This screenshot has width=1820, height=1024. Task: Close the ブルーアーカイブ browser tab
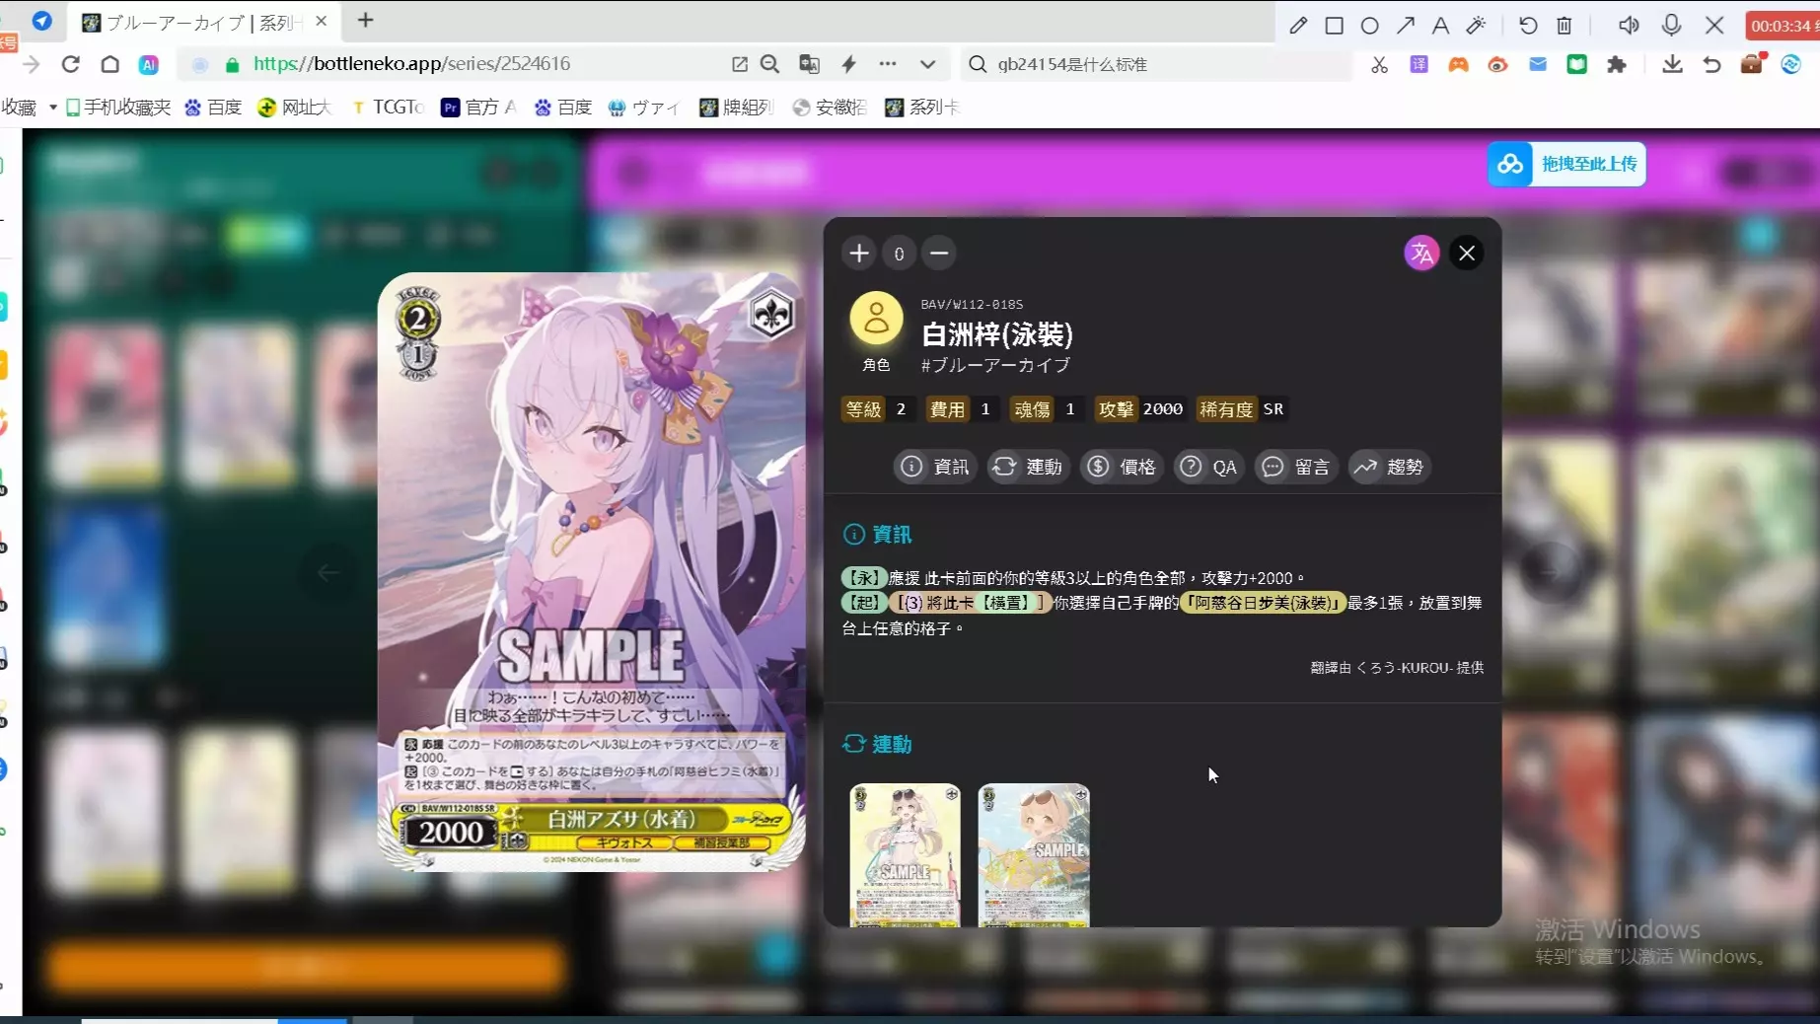click(x=322, y=21)
